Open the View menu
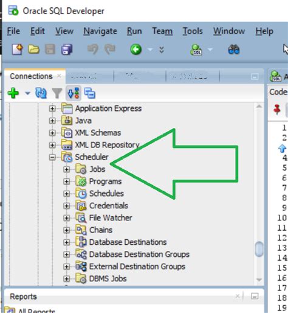Viewport: 288px width, 313px height. coord(64,31)
